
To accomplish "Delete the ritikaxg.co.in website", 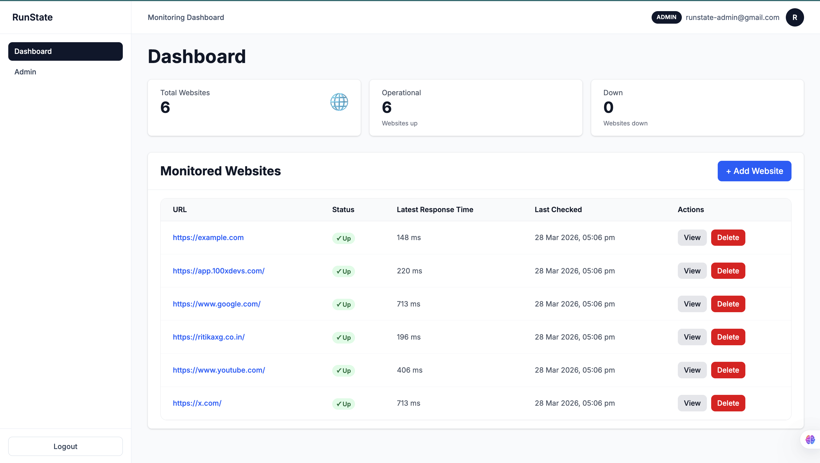I will (728, 337).
